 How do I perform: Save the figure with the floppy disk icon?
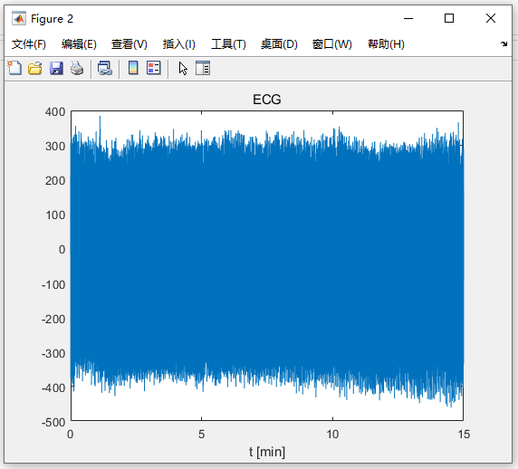coord(56,69)
